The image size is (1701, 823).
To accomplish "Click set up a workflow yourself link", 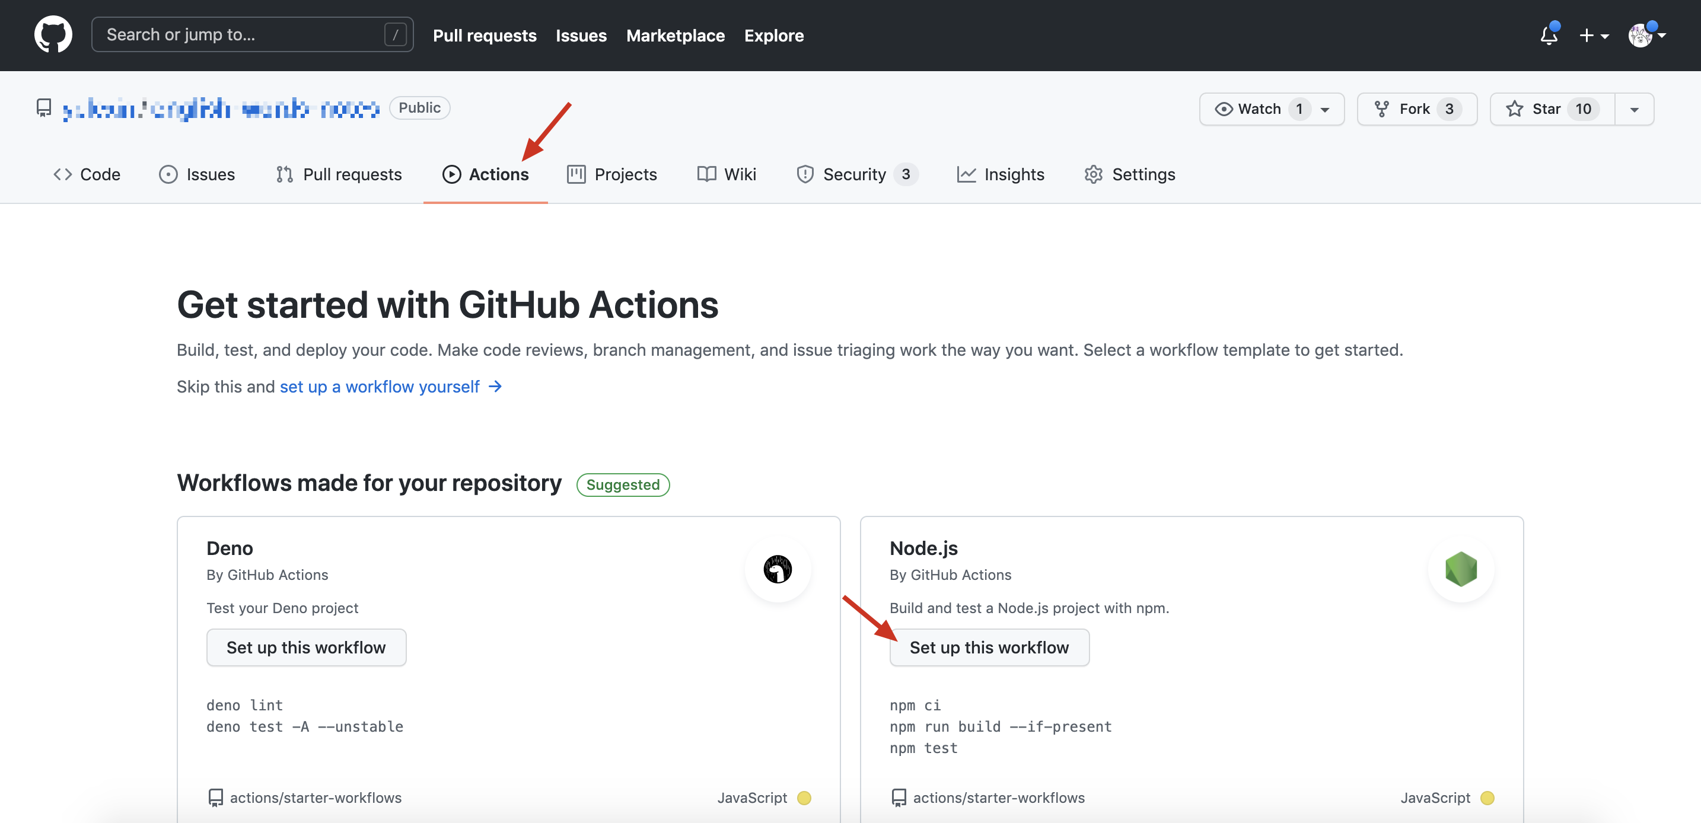I will pyautogui.click(x=391, y=387).
